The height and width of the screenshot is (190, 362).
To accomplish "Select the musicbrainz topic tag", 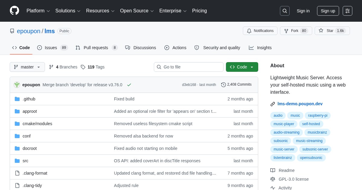I will [x=317, y=132].
